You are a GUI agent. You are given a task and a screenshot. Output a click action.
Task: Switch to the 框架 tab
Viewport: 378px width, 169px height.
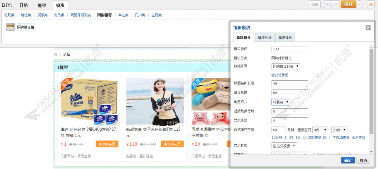(x=42, y=5)
